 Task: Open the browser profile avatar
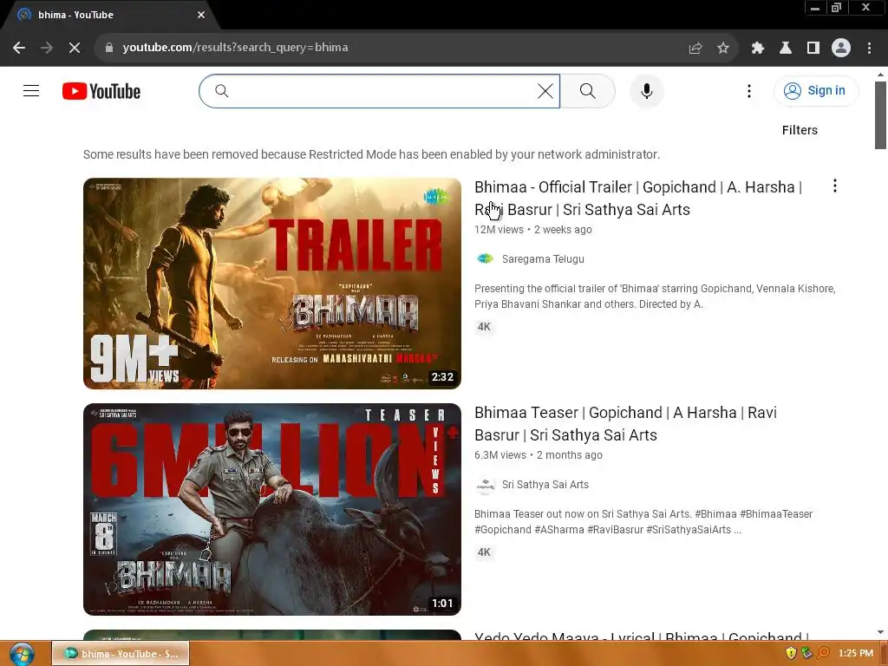(x=841, y=48)
